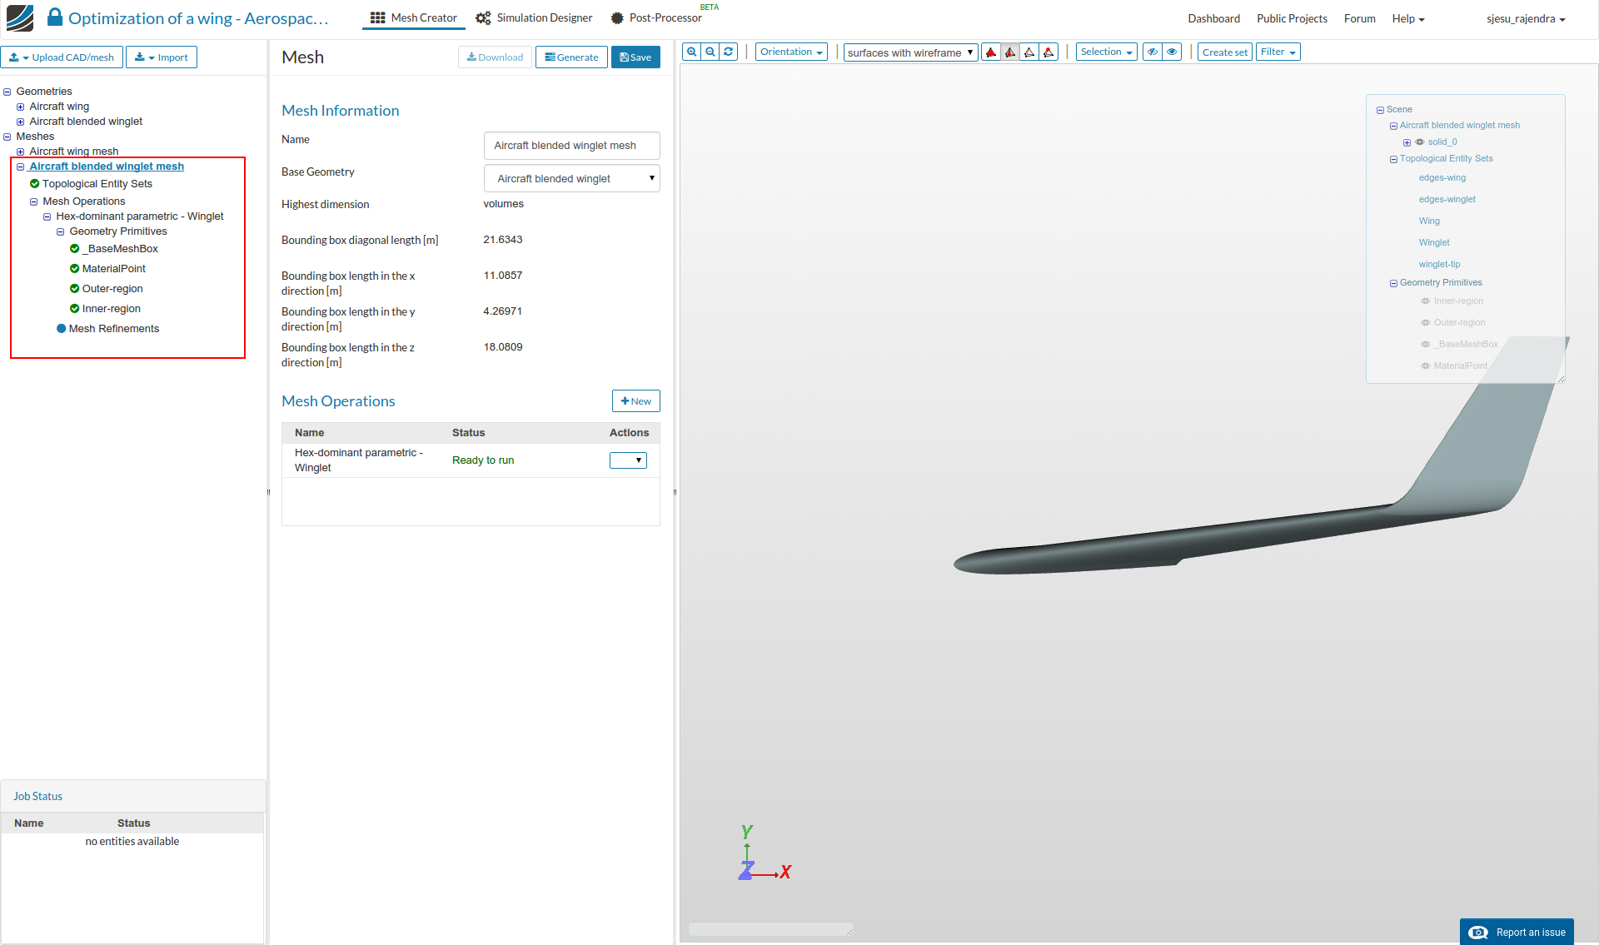Open the Orientation dropdown
1599x945 pixels.
click(x=790, y=52)
